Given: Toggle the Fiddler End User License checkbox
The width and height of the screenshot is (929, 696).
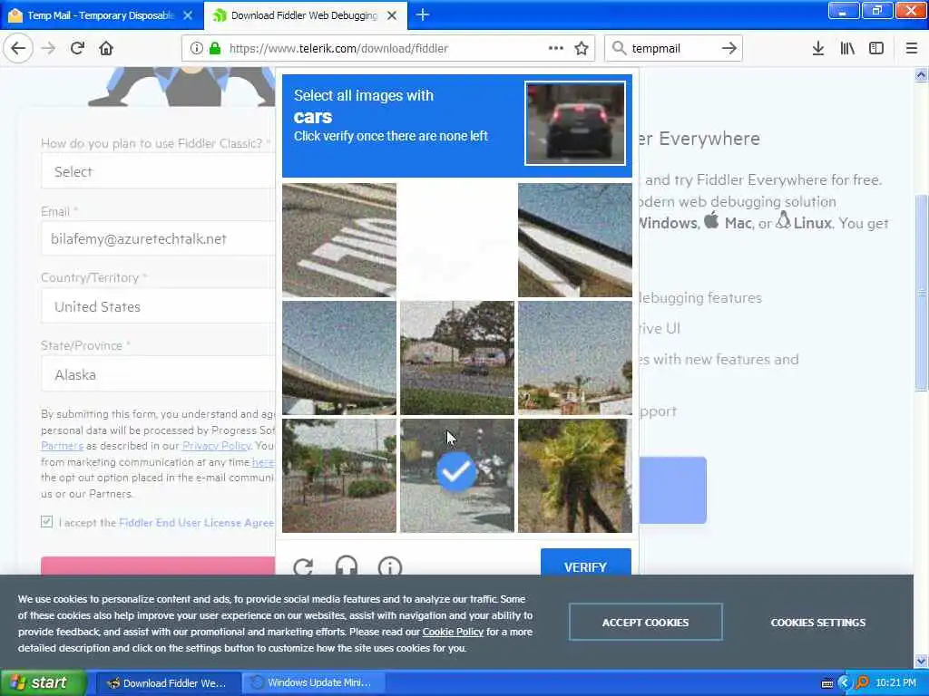Looking at the screenshot, I should coord(47,522).
